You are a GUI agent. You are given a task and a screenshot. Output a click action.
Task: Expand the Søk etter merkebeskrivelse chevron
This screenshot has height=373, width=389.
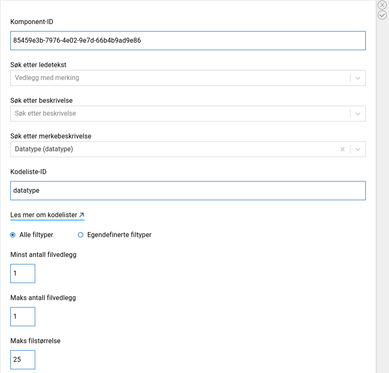point(358,149)
